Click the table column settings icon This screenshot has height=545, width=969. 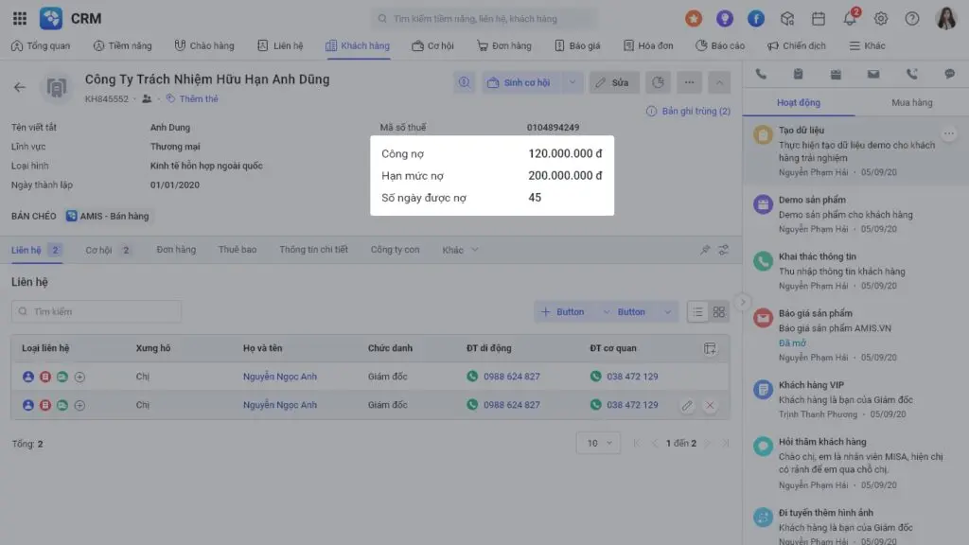coord(711,348)
